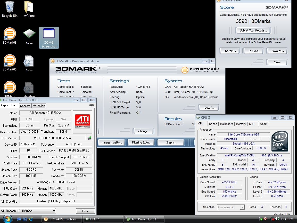Click the 35921 3DMarks score text
Viewport: 297px width, 223px height.
click(x=253, y=21)
